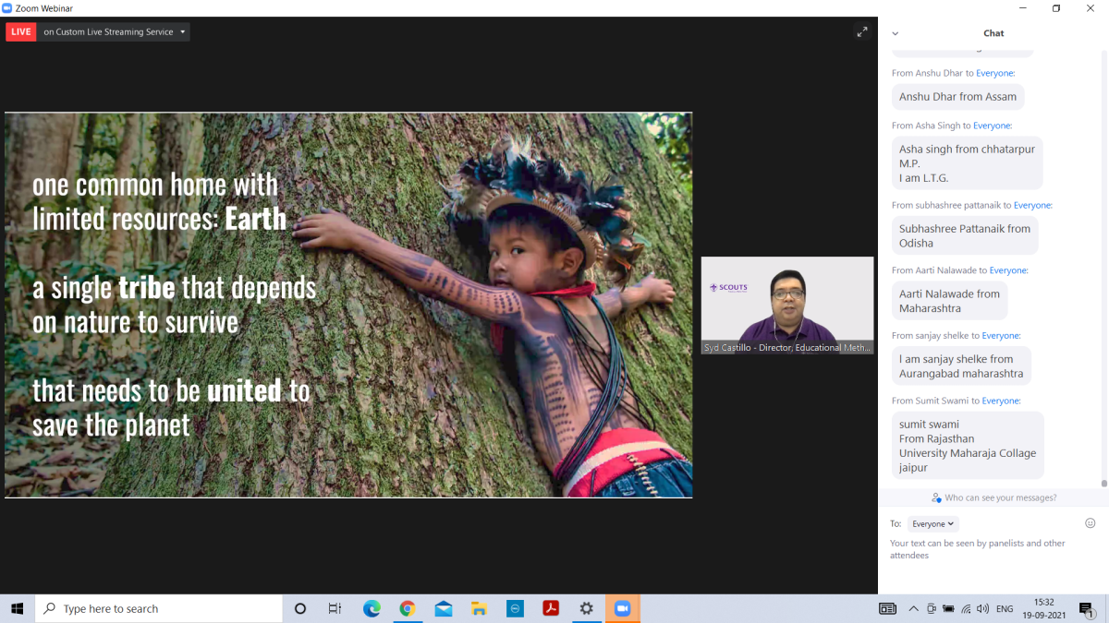The width and height of the screenshot is (1109, 623).
Task: Open the volume control in system tray
Action: [x=982, y=609]
